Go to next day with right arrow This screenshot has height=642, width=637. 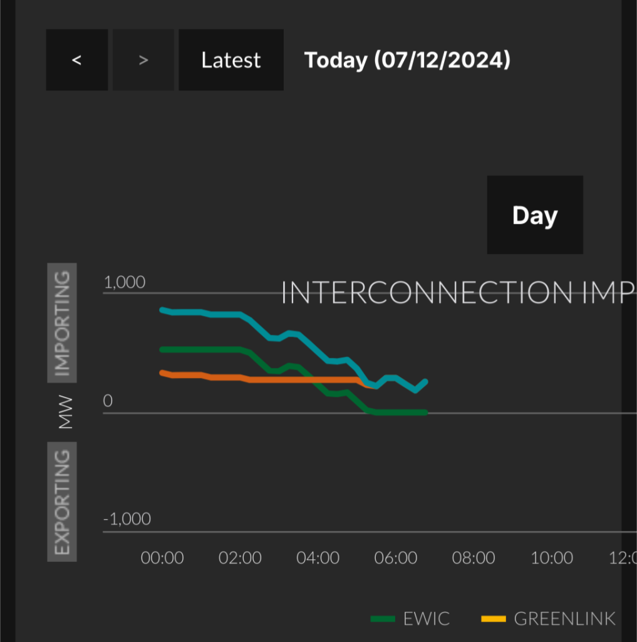point(143,60)
